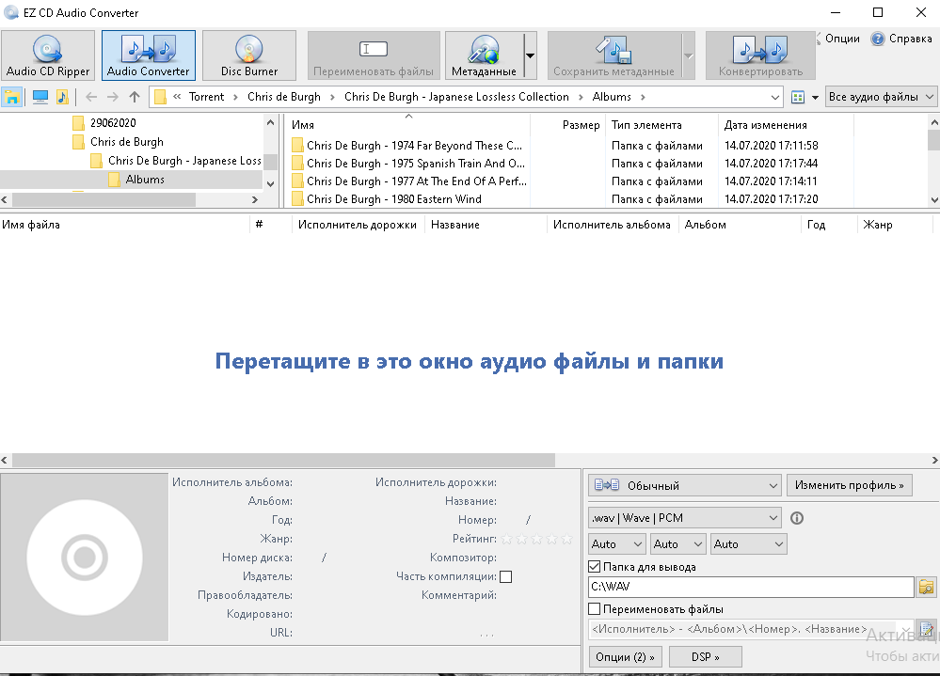Click the C:\WAV output folder field
The height and width of the screenshot is (676, 940).
pyautogui.click(x=751, y=587)
